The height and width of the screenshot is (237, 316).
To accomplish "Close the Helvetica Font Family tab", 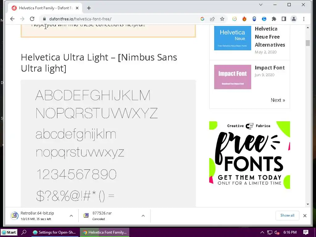I will click(x=77, y=8).
